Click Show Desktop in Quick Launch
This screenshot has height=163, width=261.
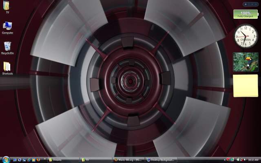click(x=15, y=160)
